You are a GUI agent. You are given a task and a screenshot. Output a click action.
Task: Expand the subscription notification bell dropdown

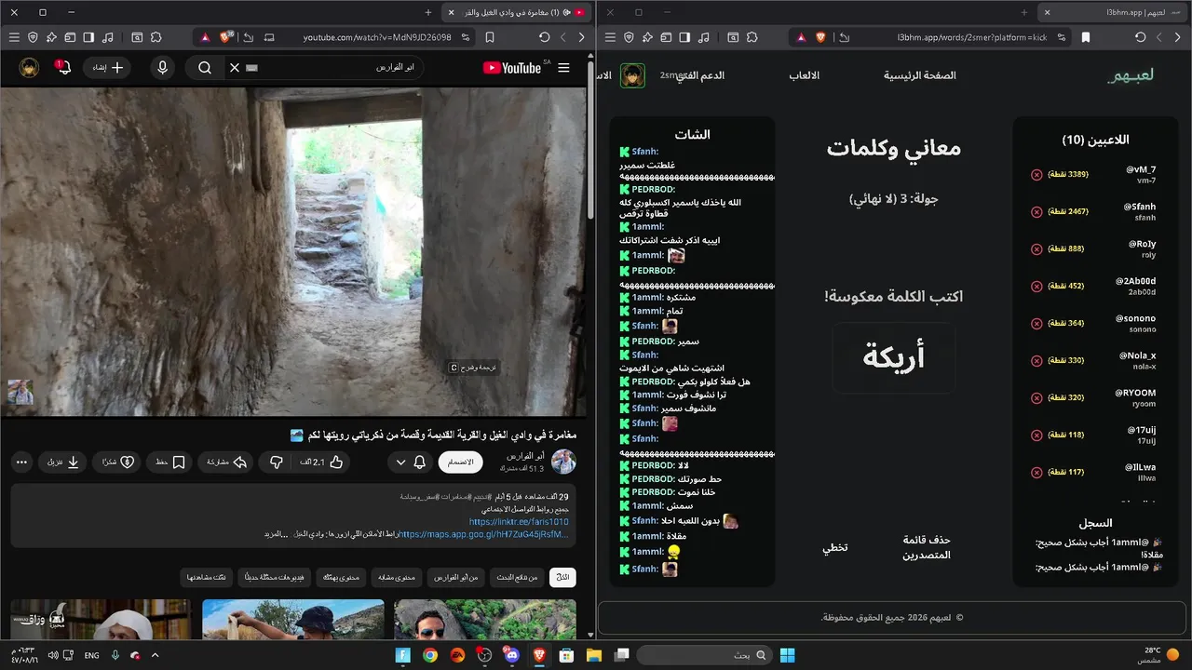tap(410, 462)
